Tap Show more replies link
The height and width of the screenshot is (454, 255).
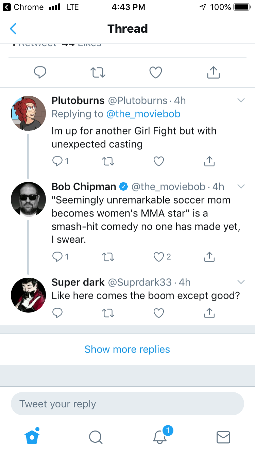coord(127,349)
